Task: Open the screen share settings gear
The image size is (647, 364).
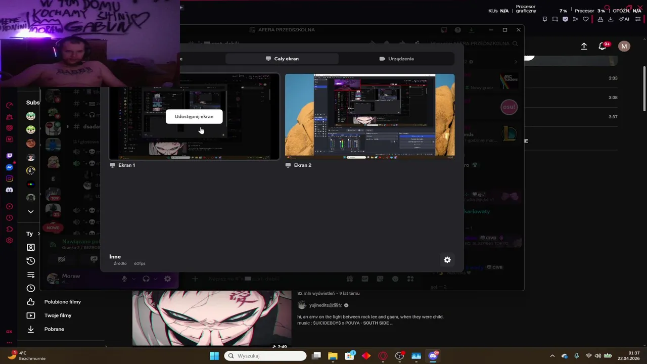Action: click(447, 260)
